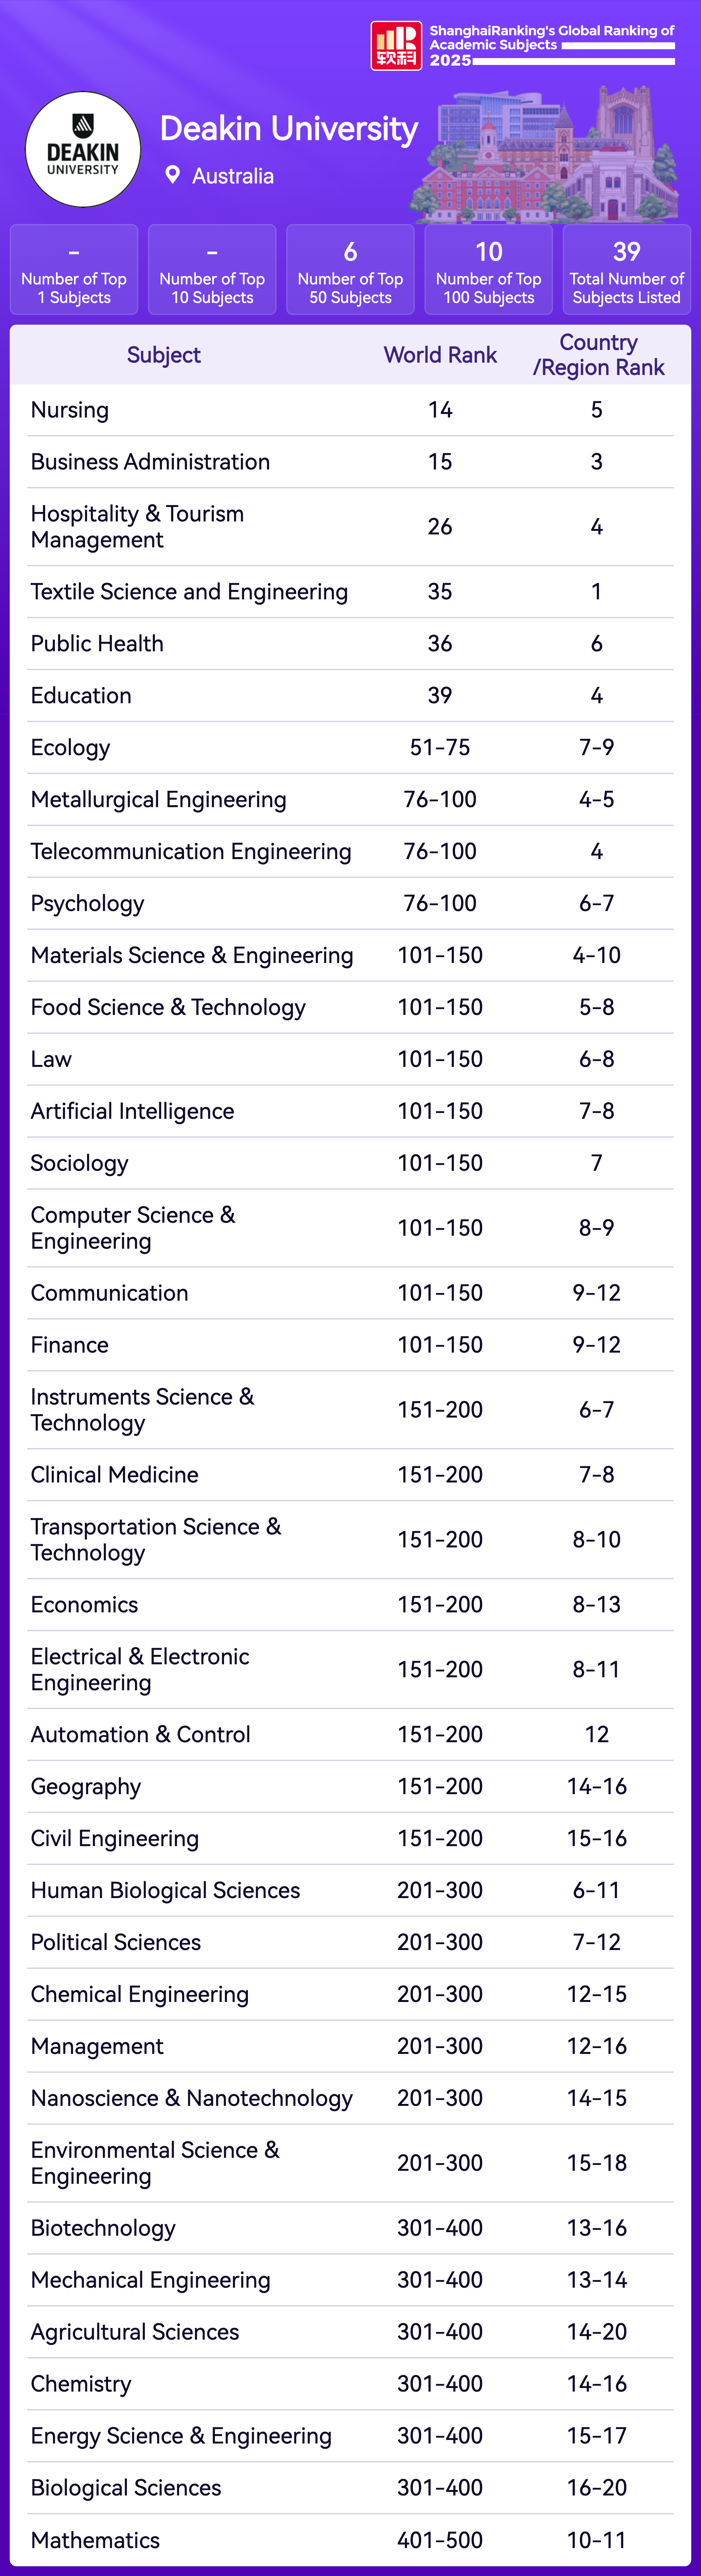This screenshot has height=2576, width=701.
Task: Click Textile Science and Engineering subject
Action: 189,592
